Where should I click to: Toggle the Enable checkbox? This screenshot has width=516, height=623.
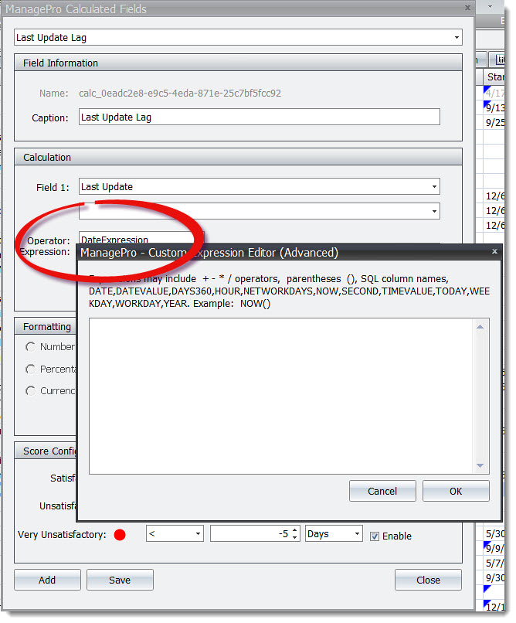pyautogui.click(x=375, y=536)
